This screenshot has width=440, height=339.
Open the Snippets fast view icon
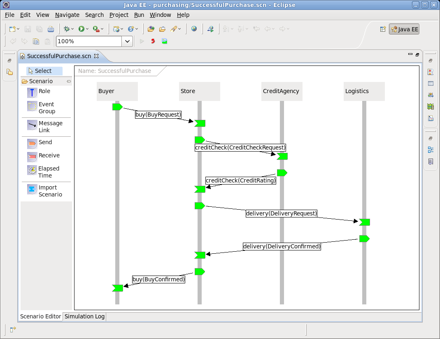point(431,118)
